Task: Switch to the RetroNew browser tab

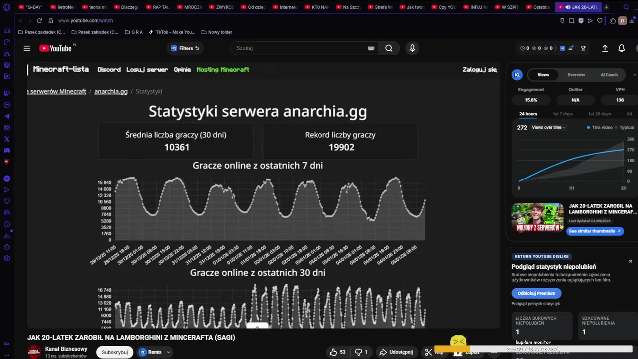Action: click(62, 7)
